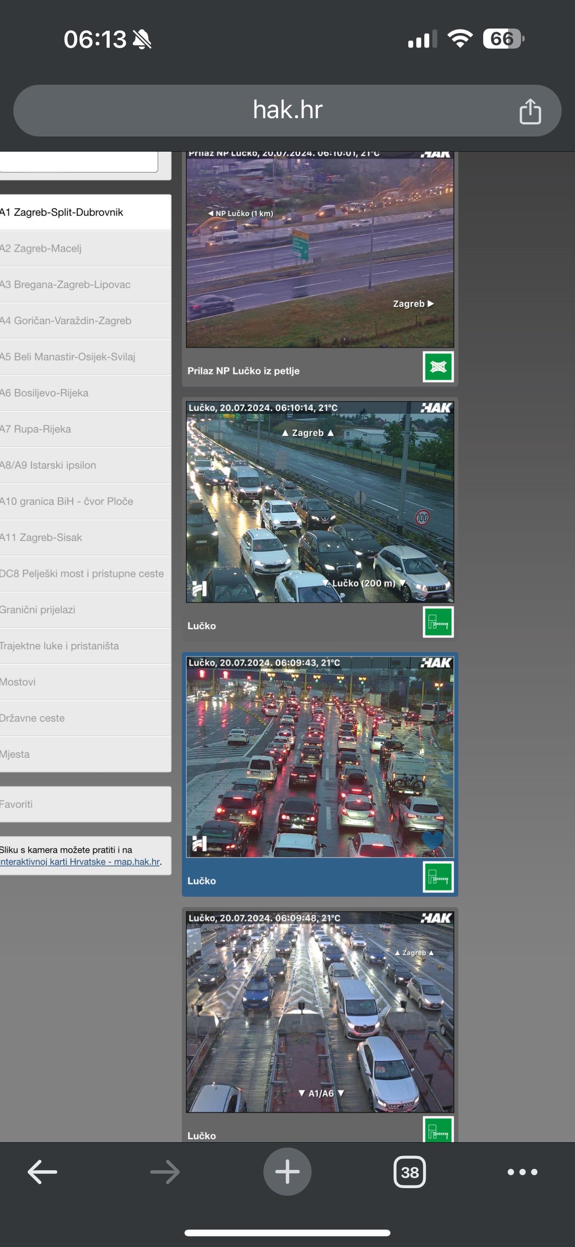The width and height of the screenshot is (575, 1247).
Task: Tap the share icon in address bar
Action: coord(530,111)
